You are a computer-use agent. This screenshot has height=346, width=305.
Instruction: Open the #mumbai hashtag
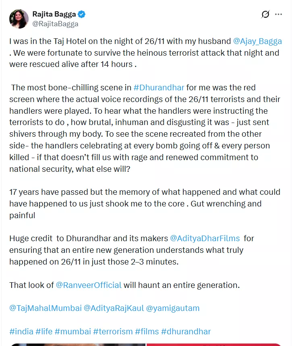click(x=73, y=331)
